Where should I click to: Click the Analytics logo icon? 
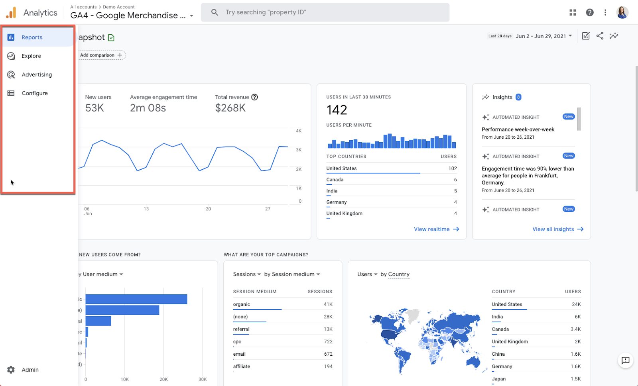tap(11, 13)
